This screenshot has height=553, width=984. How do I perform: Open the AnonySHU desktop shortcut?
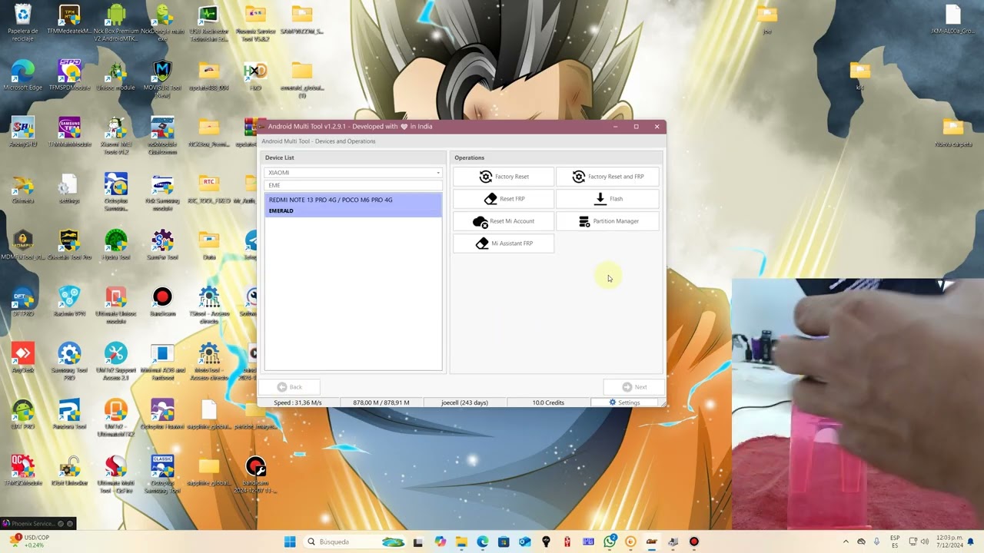[23, 132]
